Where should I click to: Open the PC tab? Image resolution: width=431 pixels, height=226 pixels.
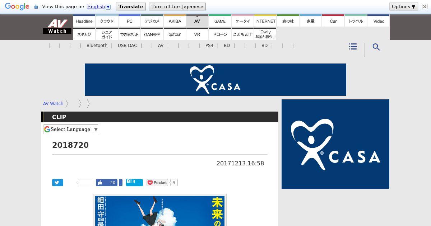coord(130,21)
